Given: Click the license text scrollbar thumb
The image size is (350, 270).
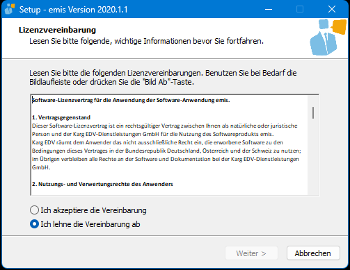Looking at the screenshot, I should click(313, 112).
